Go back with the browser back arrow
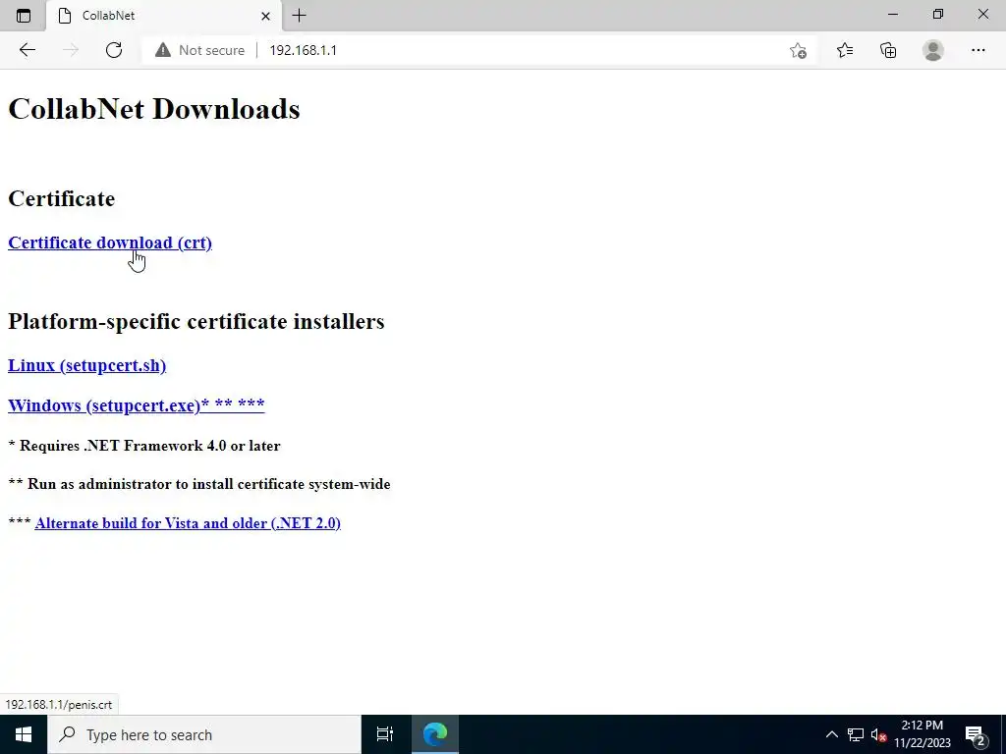 (x=27, y=50)
